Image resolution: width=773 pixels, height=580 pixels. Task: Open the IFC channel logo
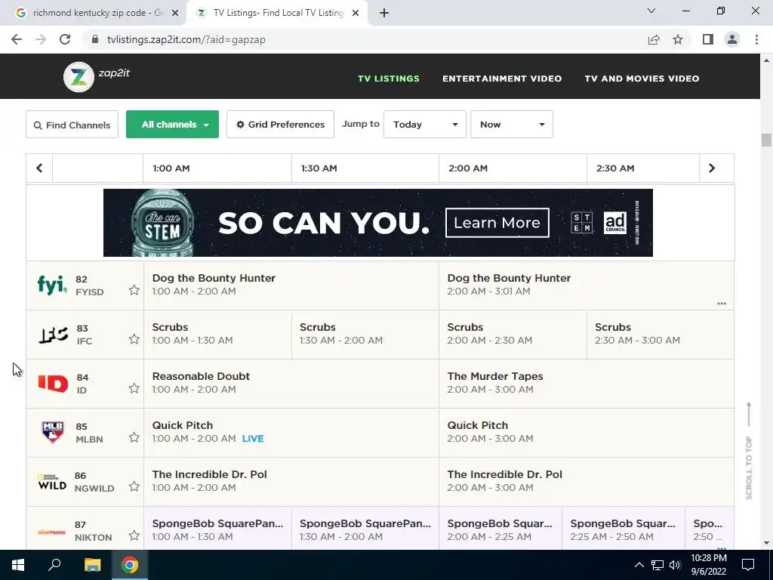pos(53,335)
